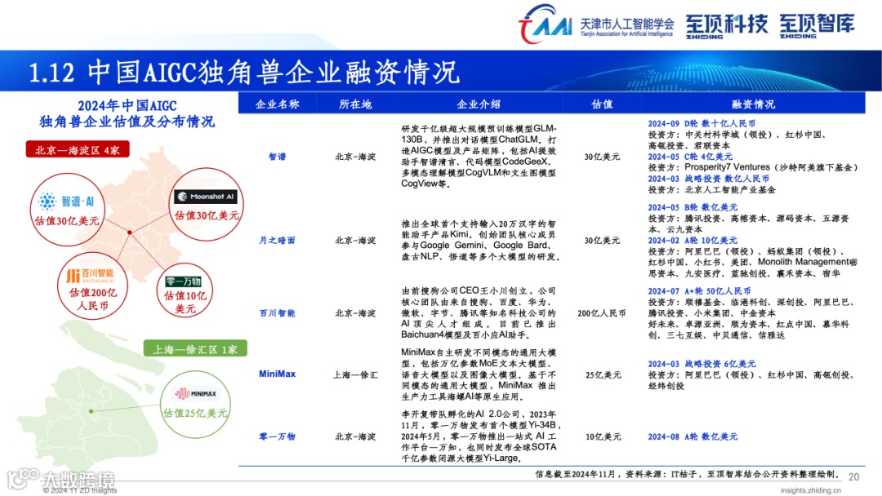
Task: Click the TAAI association logo
Action: pos(545,24)
